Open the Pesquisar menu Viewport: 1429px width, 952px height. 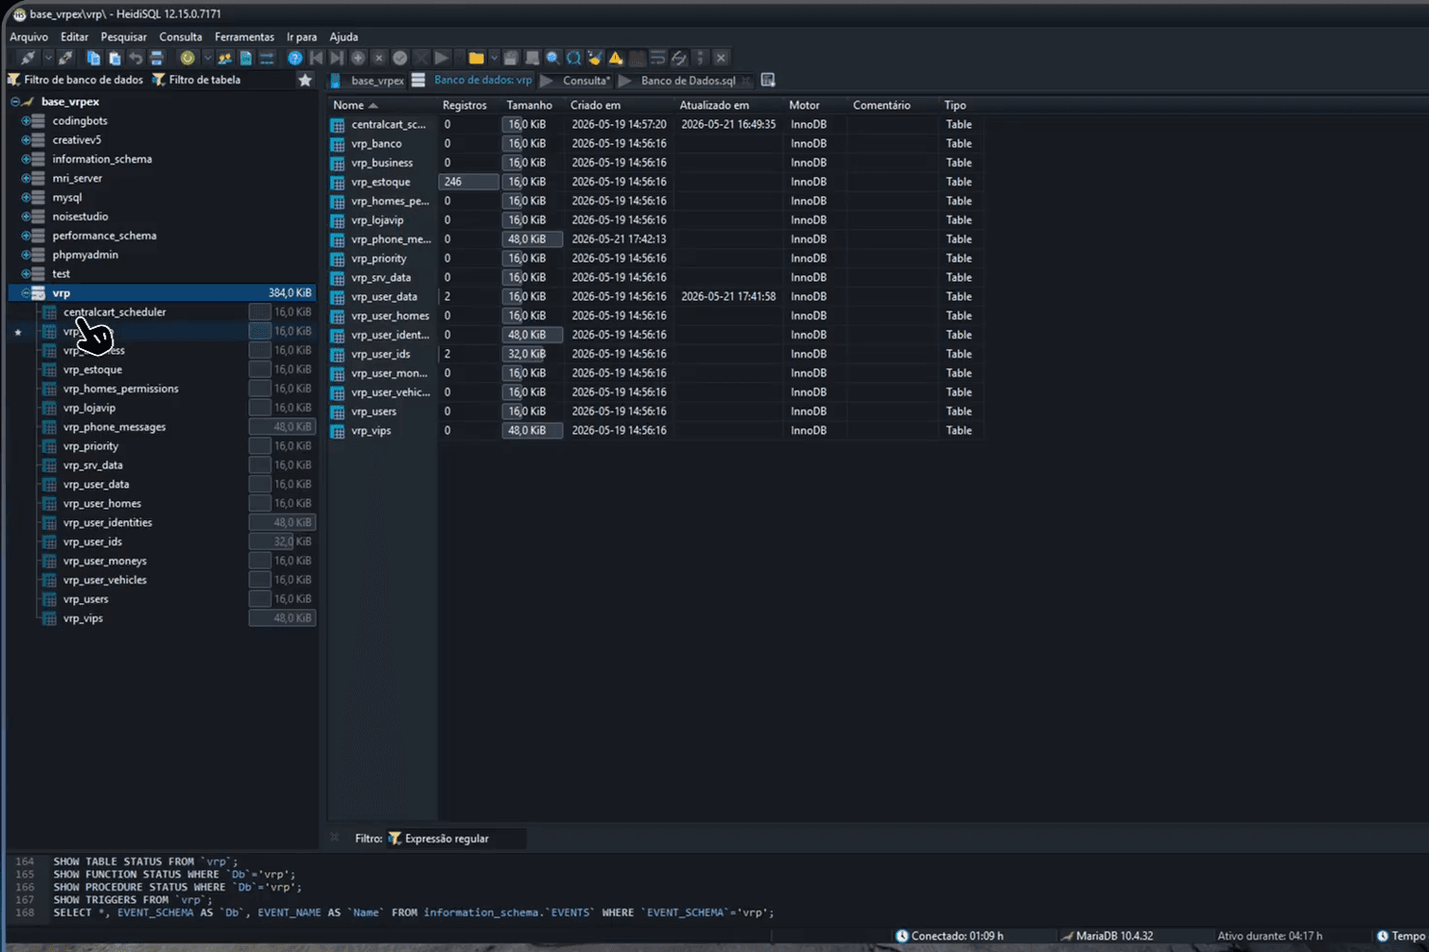[x=124, y=37]
